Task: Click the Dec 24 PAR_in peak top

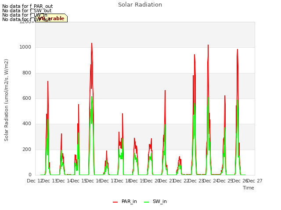Action: (208, 45)
